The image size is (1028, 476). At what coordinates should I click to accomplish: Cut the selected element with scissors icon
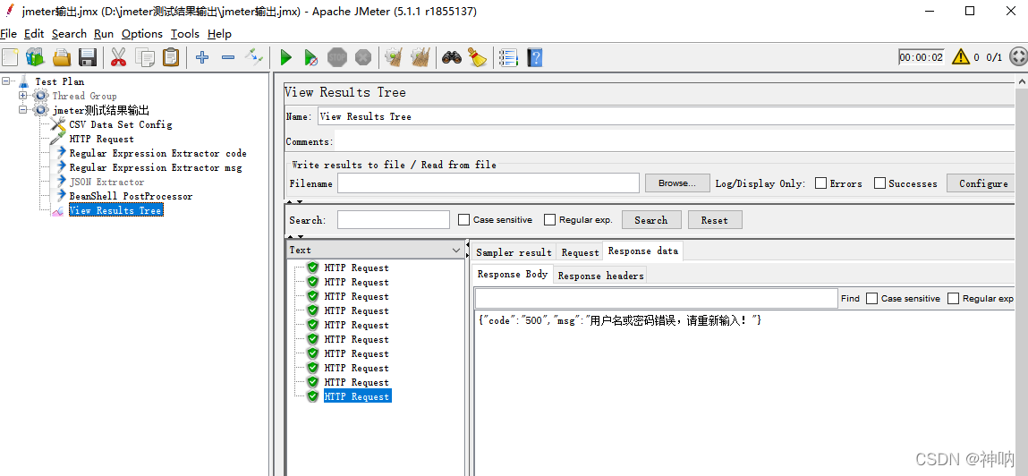click(x=118, y=57)
